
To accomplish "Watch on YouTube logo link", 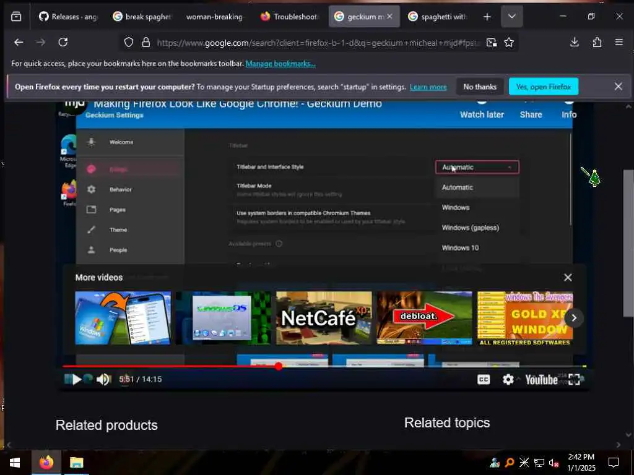I will (541, 379).
